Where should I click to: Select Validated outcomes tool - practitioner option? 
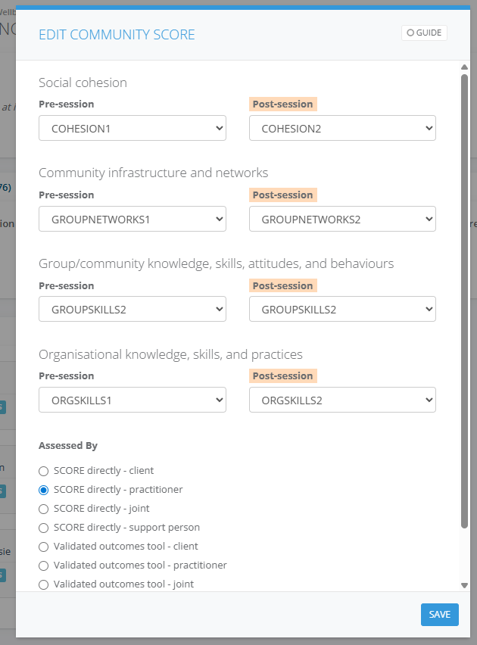44,566
